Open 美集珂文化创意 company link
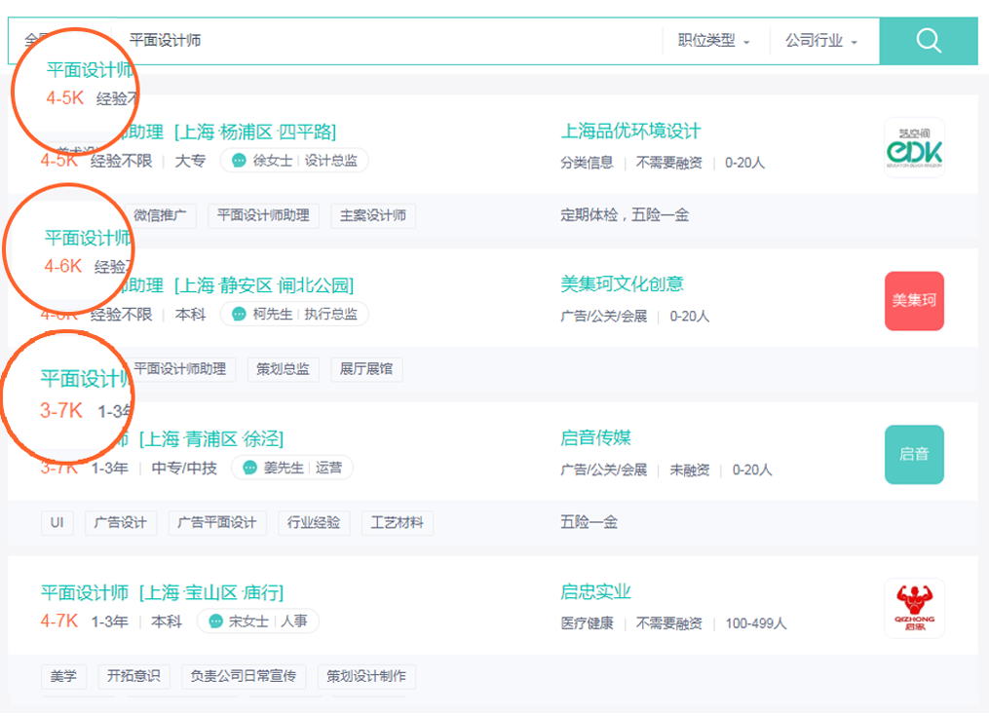 (622, 284)
